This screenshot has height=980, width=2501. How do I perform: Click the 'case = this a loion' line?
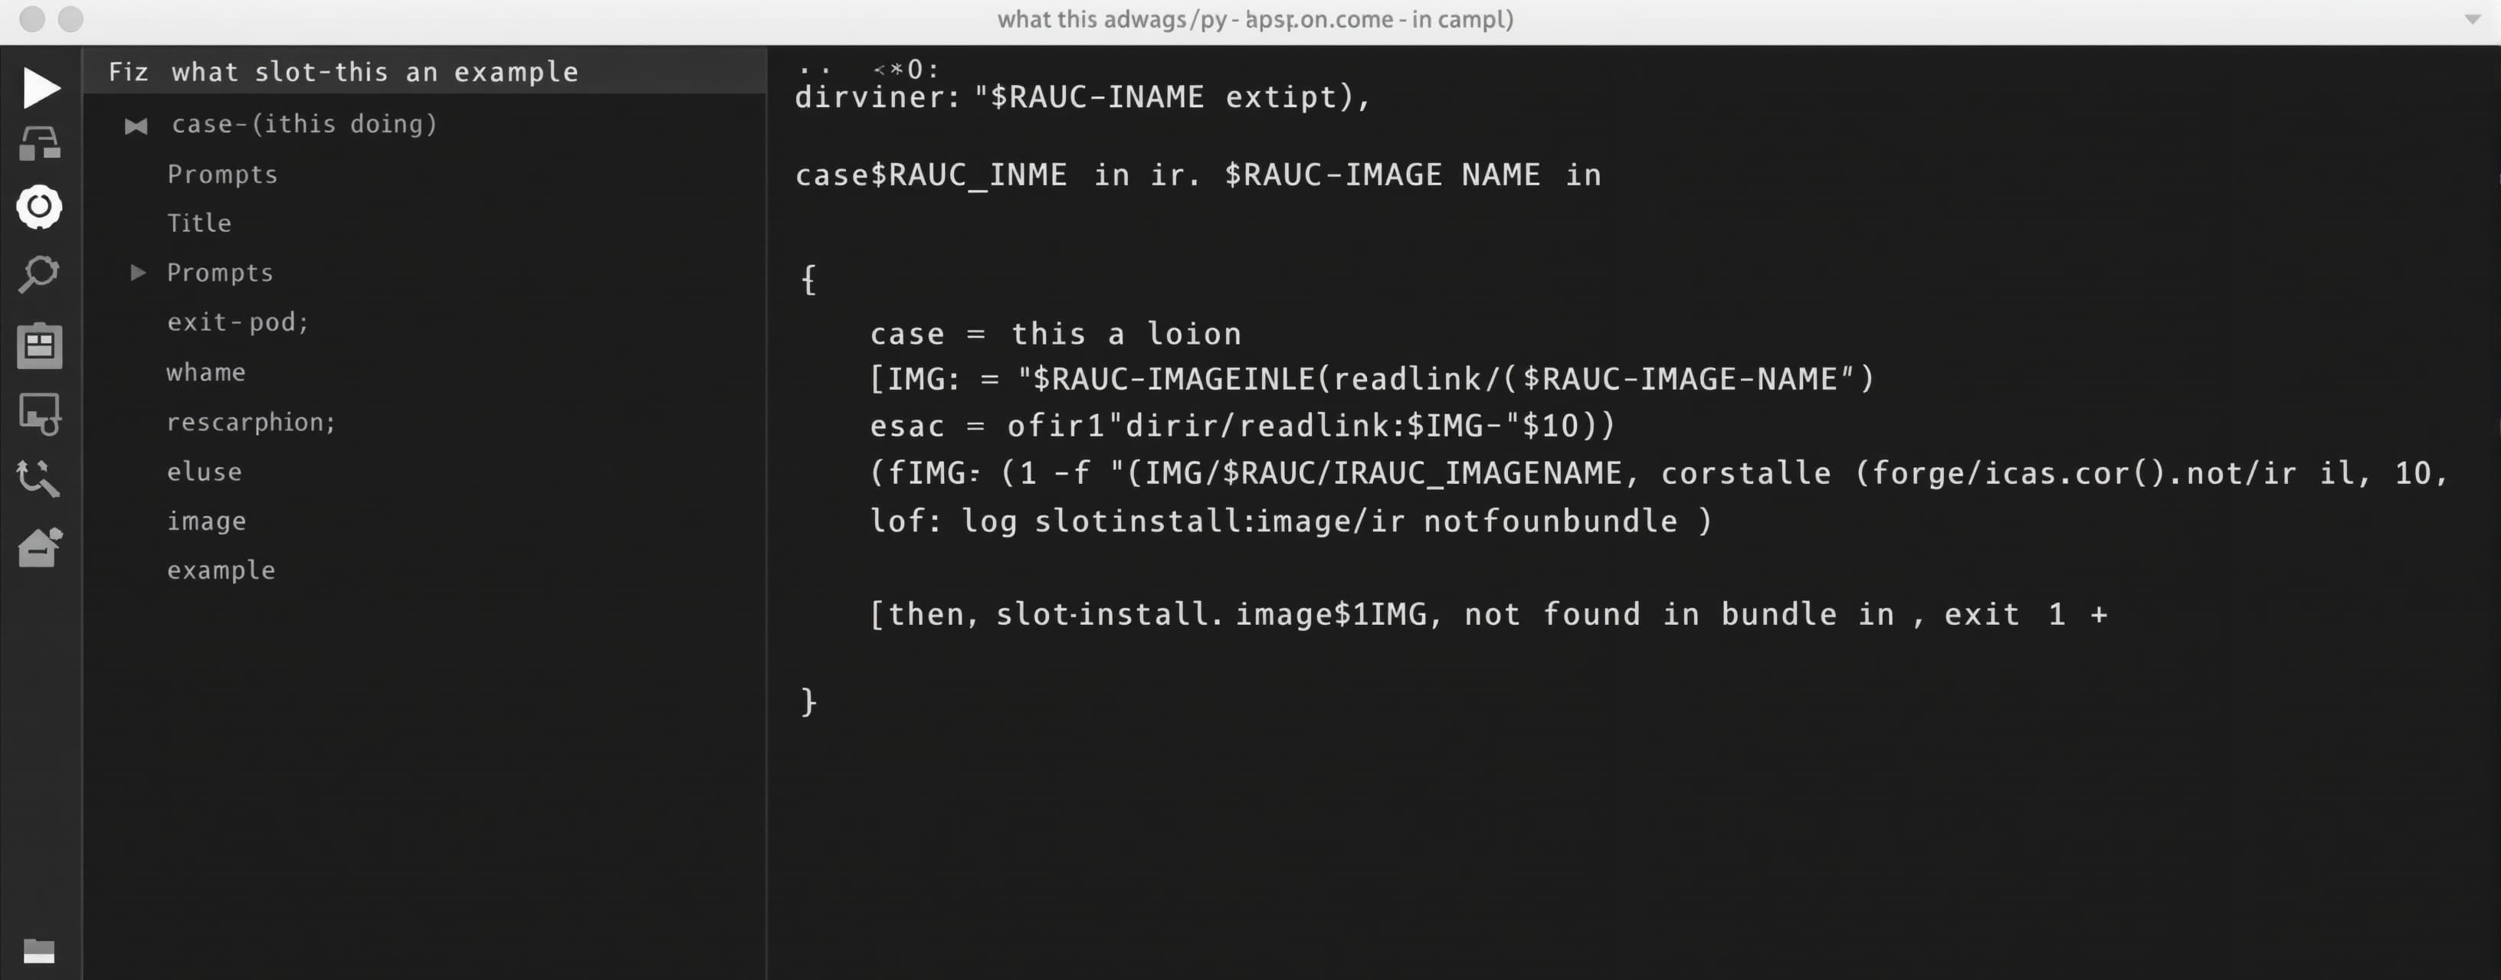click(x=1055, y=334)
